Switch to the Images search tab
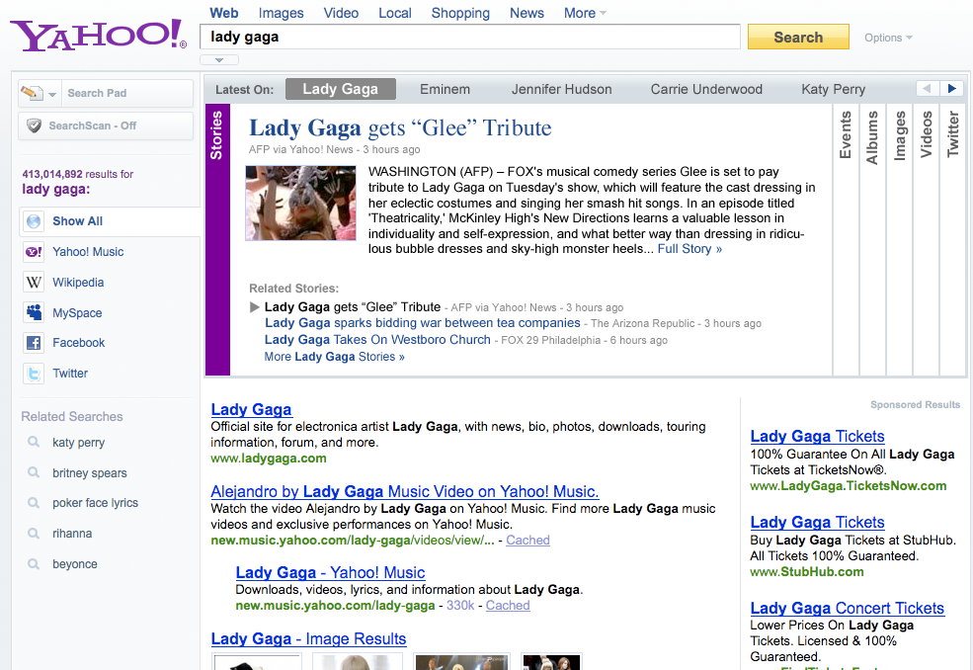This screenshot has width=973, height=670. [x=281, y=13]
